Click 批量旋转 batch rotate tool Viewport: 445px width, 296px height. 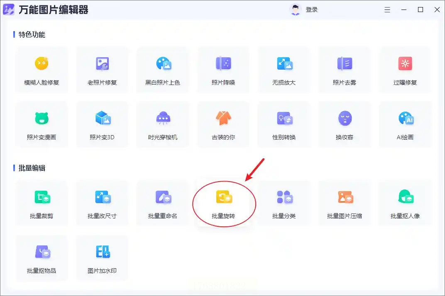pyautogui.click(x=223, y=203)
